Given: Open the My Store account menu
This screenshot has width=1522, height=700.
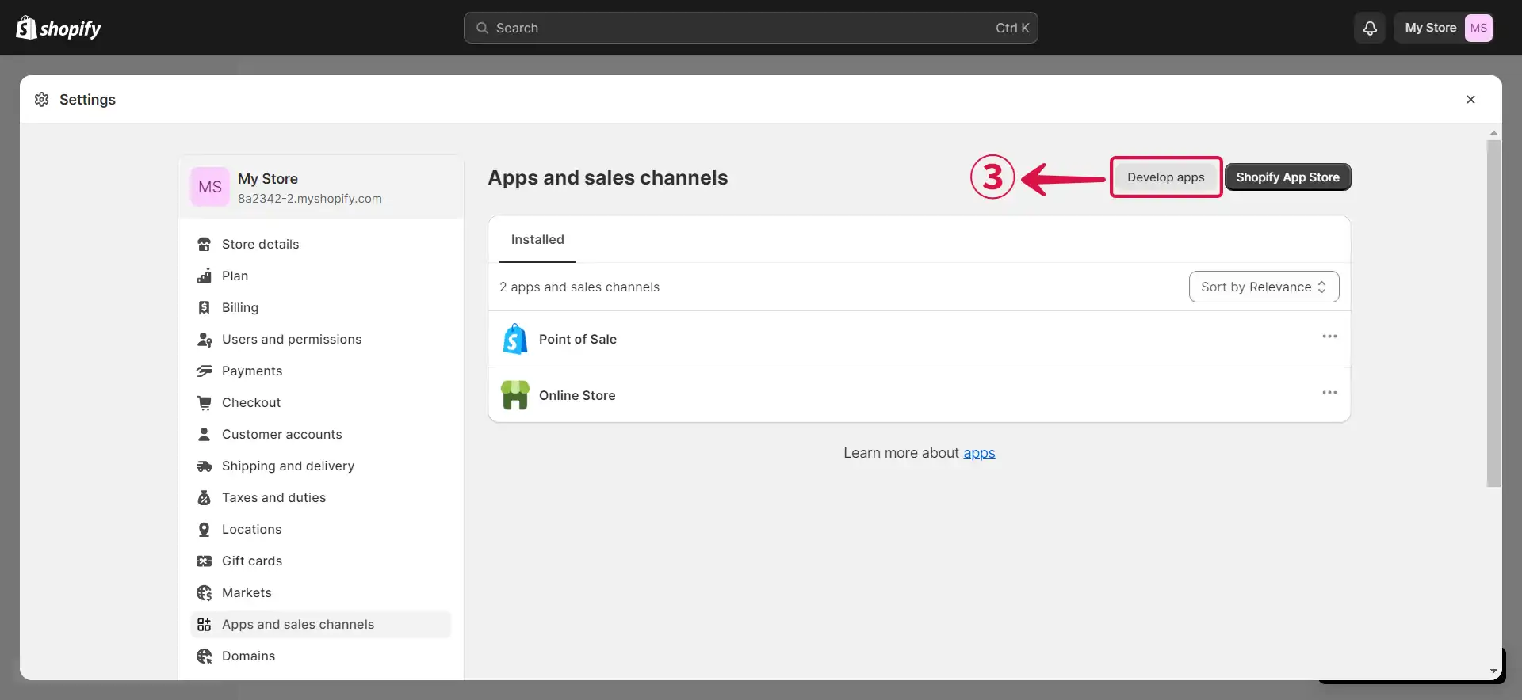Looking at the screenshot, I should (x=1444, y=28).
